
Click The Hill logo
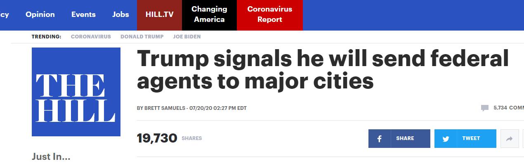coord(76,92)
